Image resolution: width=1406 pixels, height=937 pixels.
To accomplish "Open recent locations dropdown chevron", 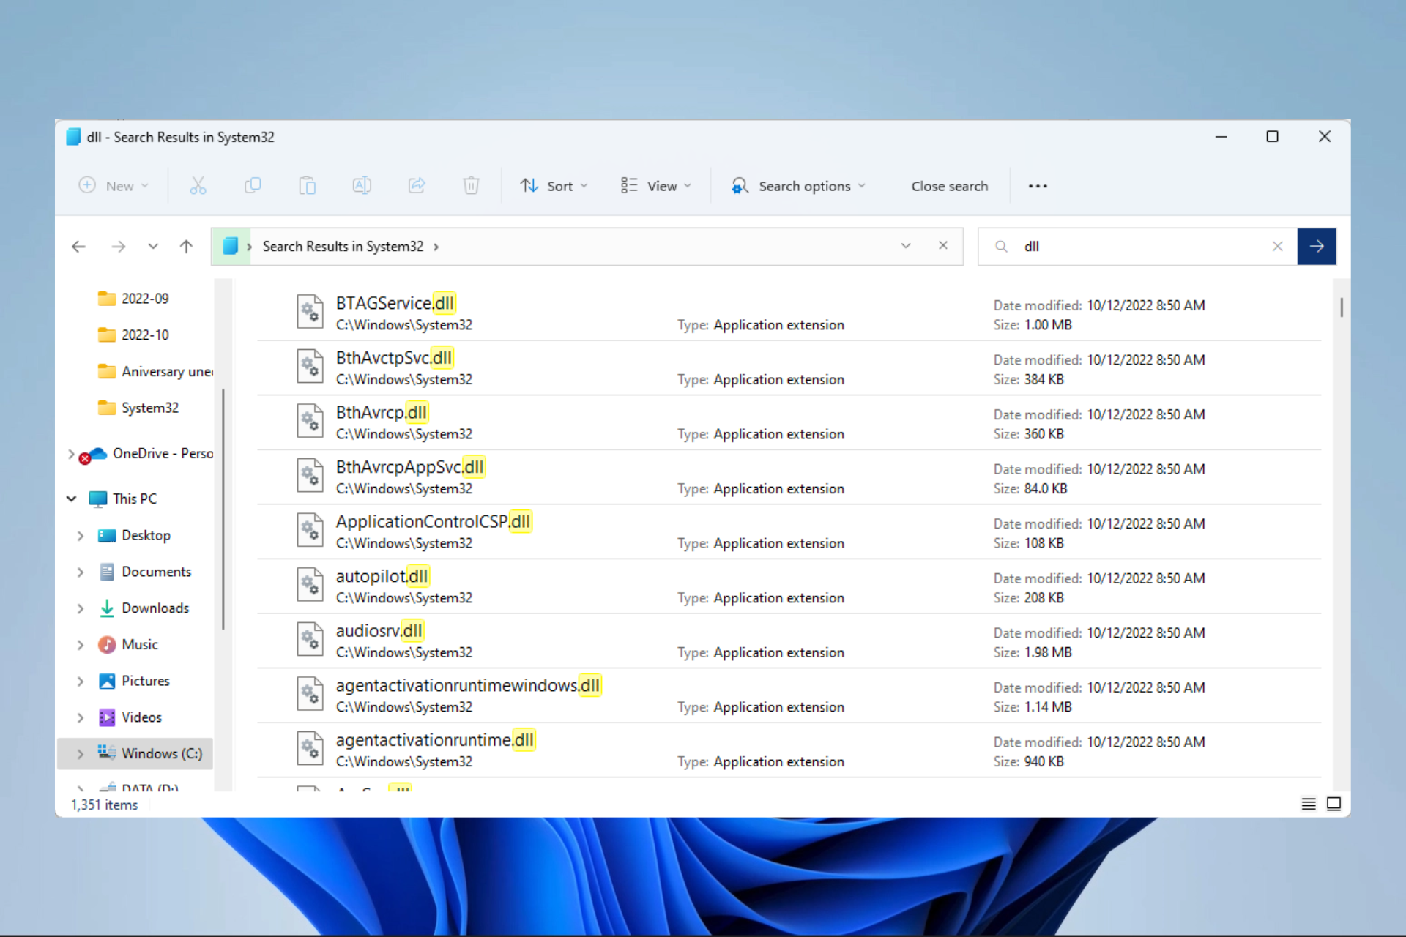I will click(152, 247).
